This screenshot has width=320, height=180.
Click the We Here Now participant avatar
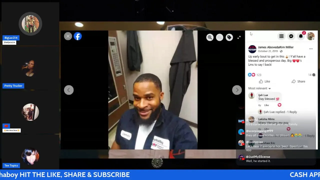click(x=30, y=112)
